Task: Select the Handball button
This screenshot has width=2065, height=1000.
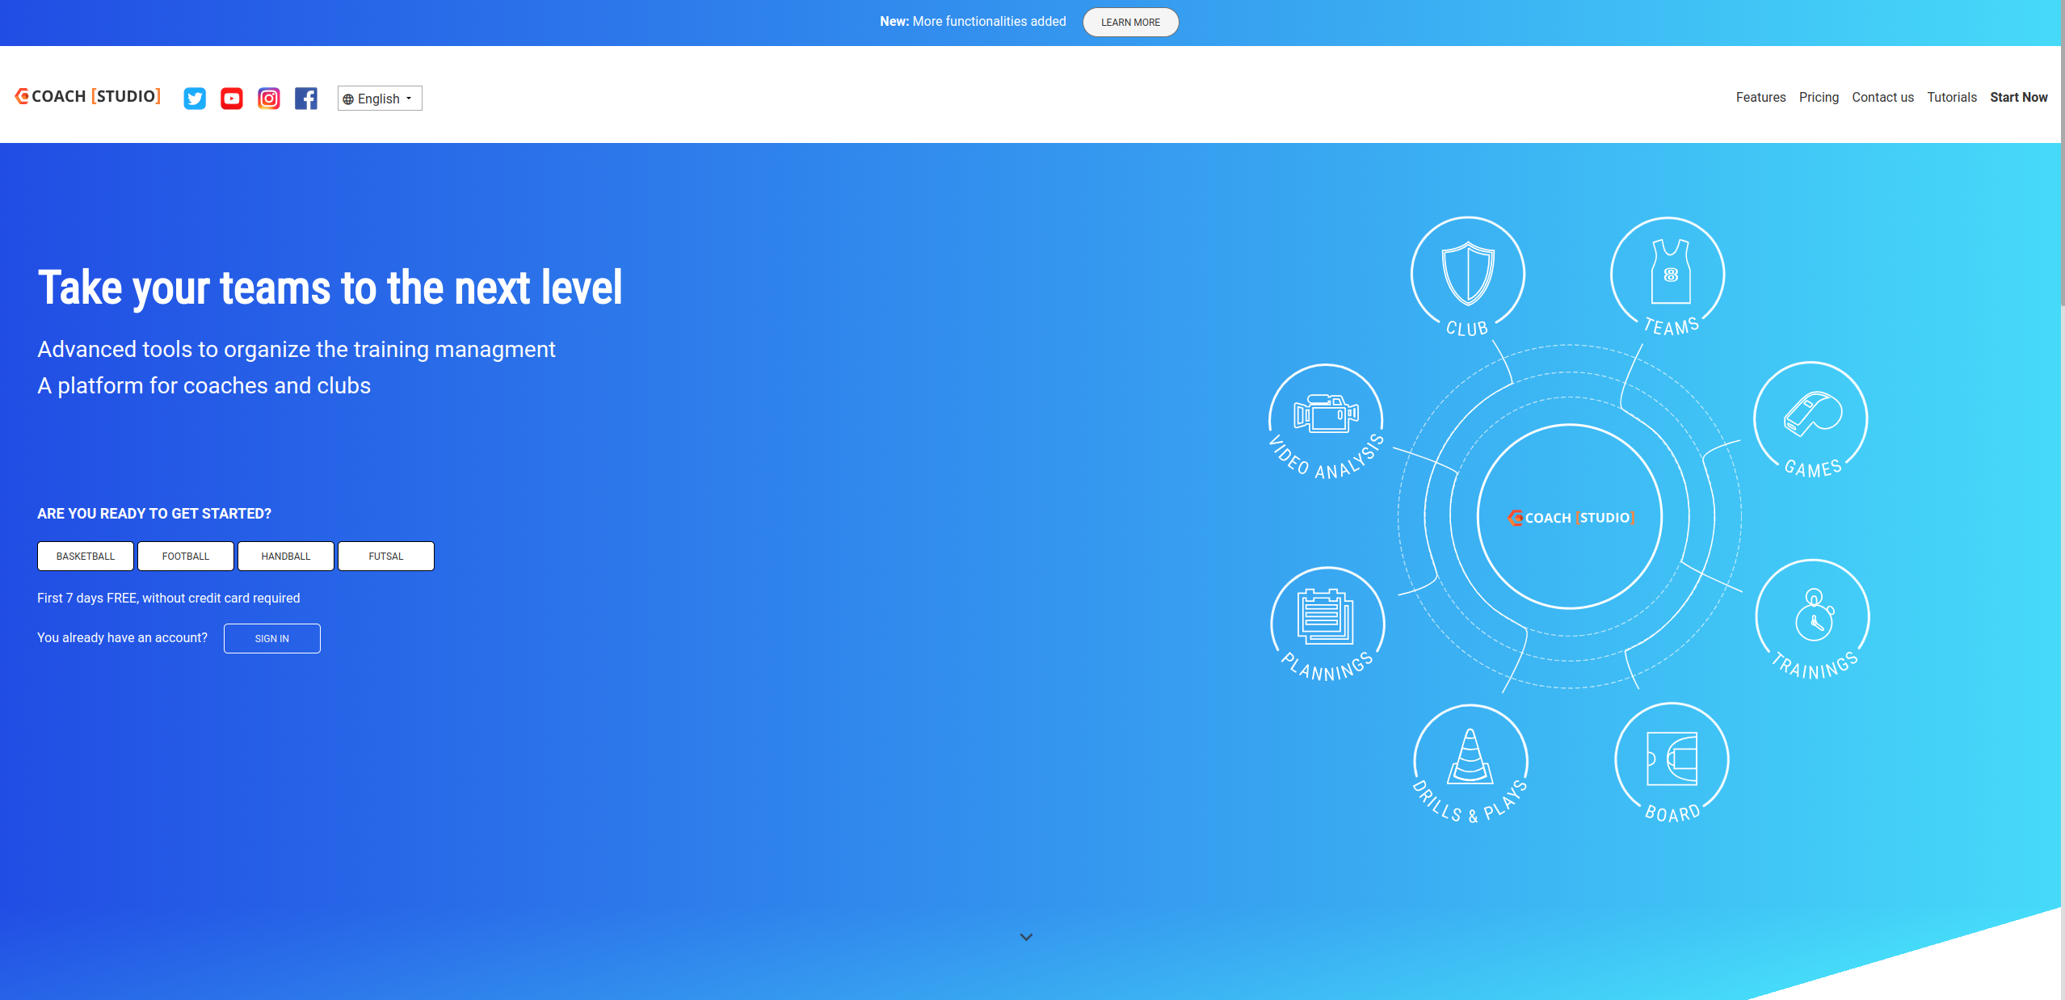Action: coord(286,556)
